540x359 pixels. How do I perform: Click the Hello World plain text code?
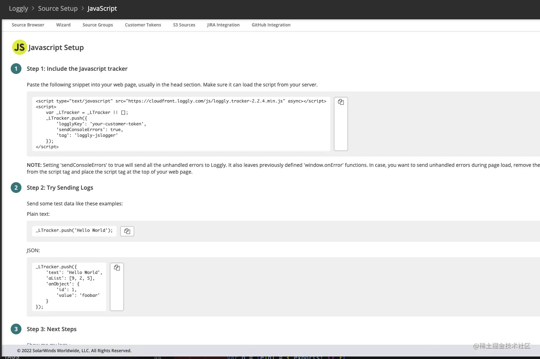(74, 231)
